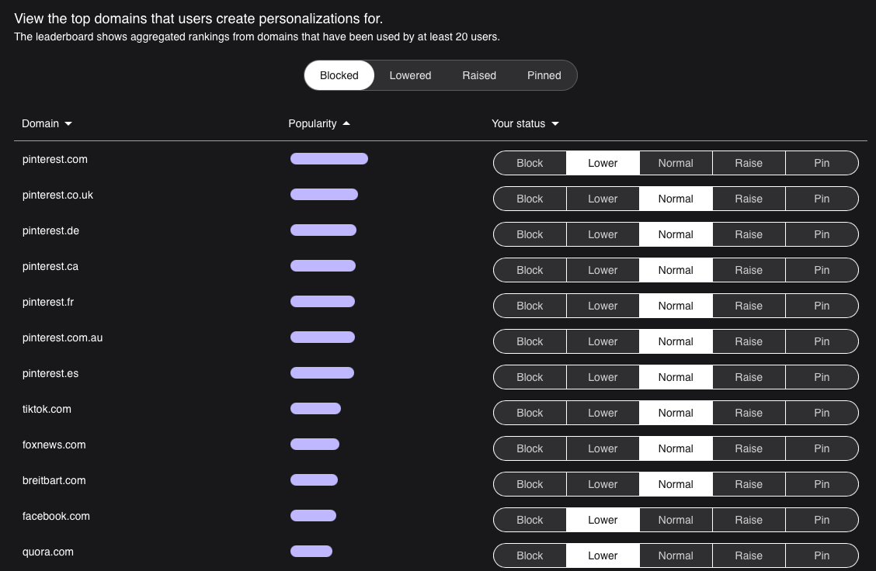Lower breitbart.com

[x=603, y=484]
